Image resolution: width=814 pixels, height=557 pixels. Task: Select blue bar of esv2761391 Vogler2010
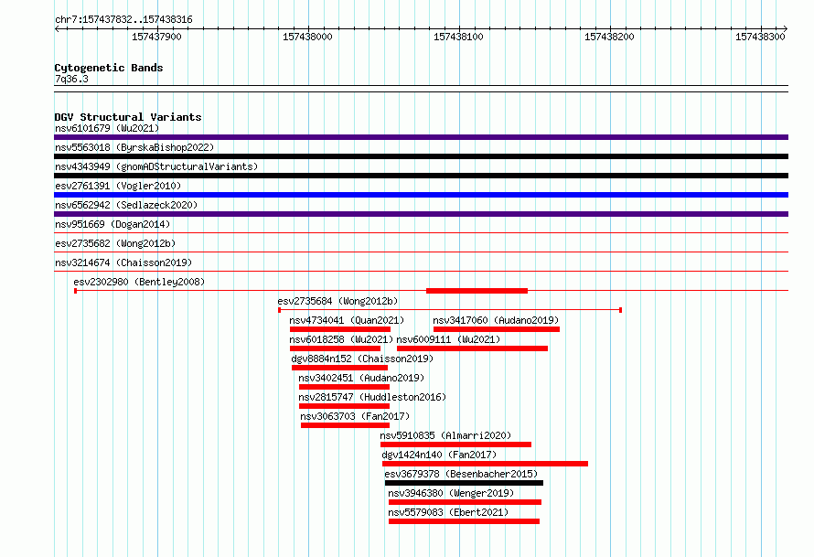coord(421,195)
